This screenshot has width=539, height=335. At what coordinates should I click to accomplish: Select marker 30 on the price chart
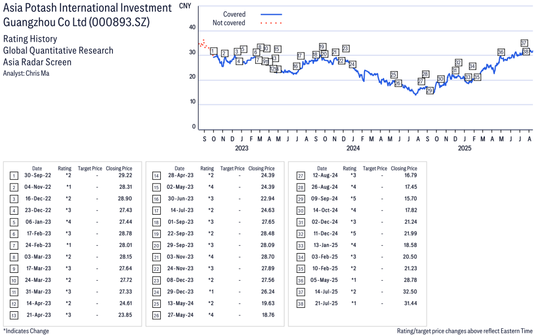click(440, 79)
